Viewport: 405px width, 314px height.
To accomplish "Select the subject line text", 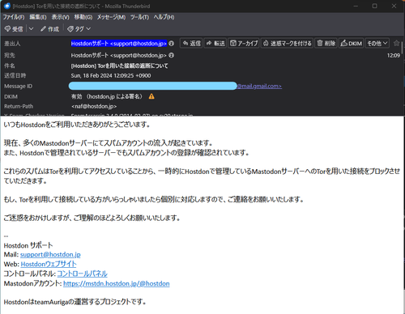I will point(119,66).
